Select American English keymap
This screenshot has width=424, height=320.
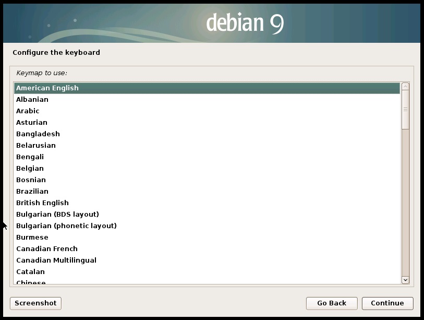pos(47,88)
